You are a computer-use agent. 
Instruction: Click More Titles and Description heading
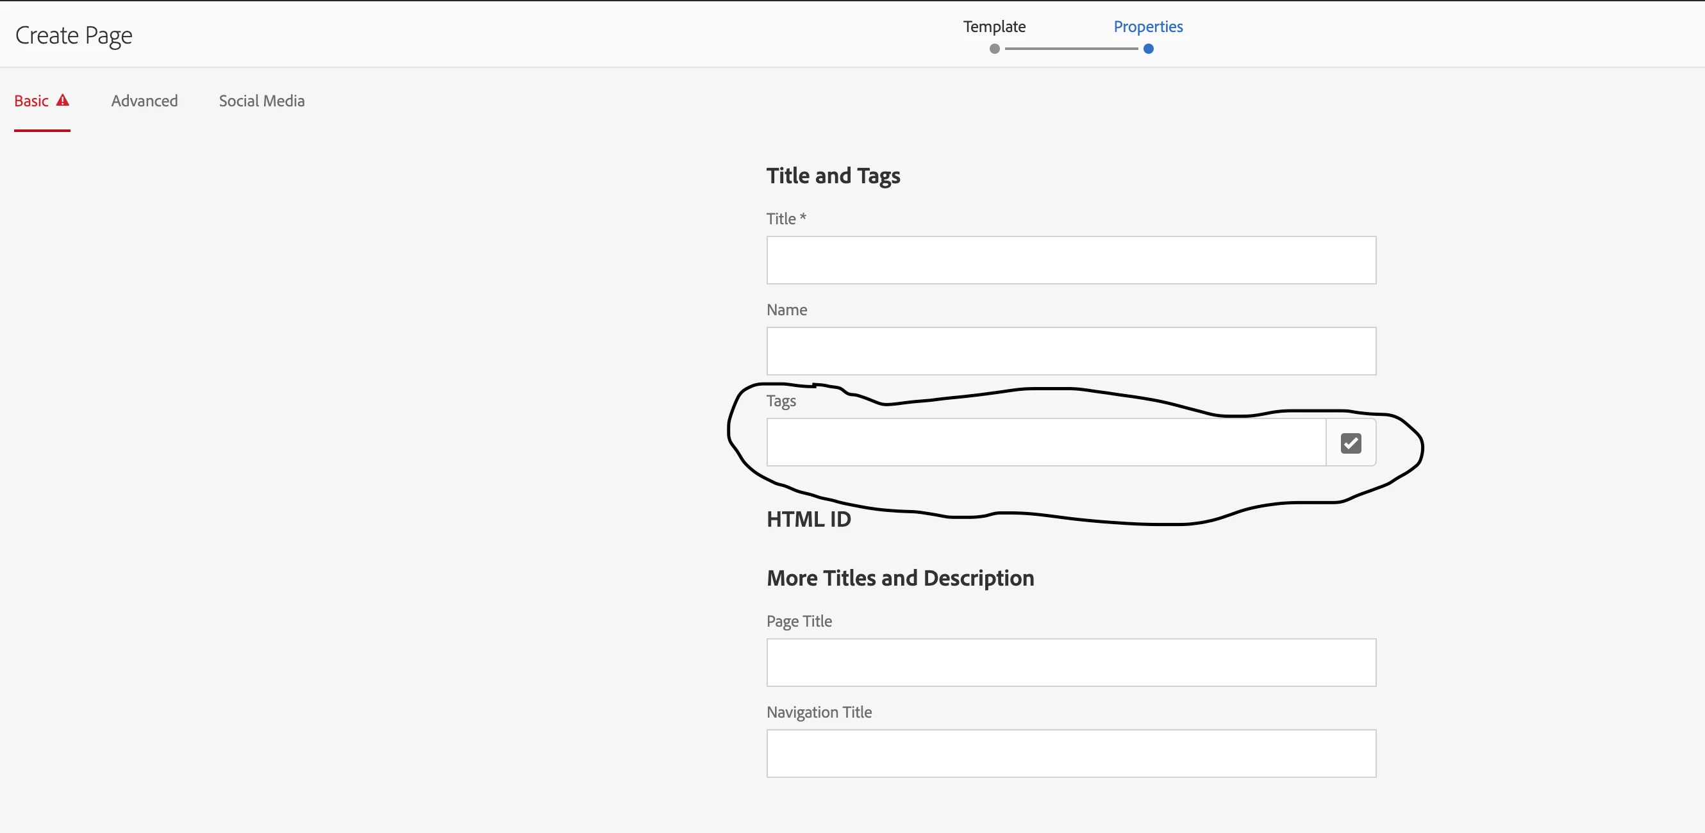coord(899,578)
